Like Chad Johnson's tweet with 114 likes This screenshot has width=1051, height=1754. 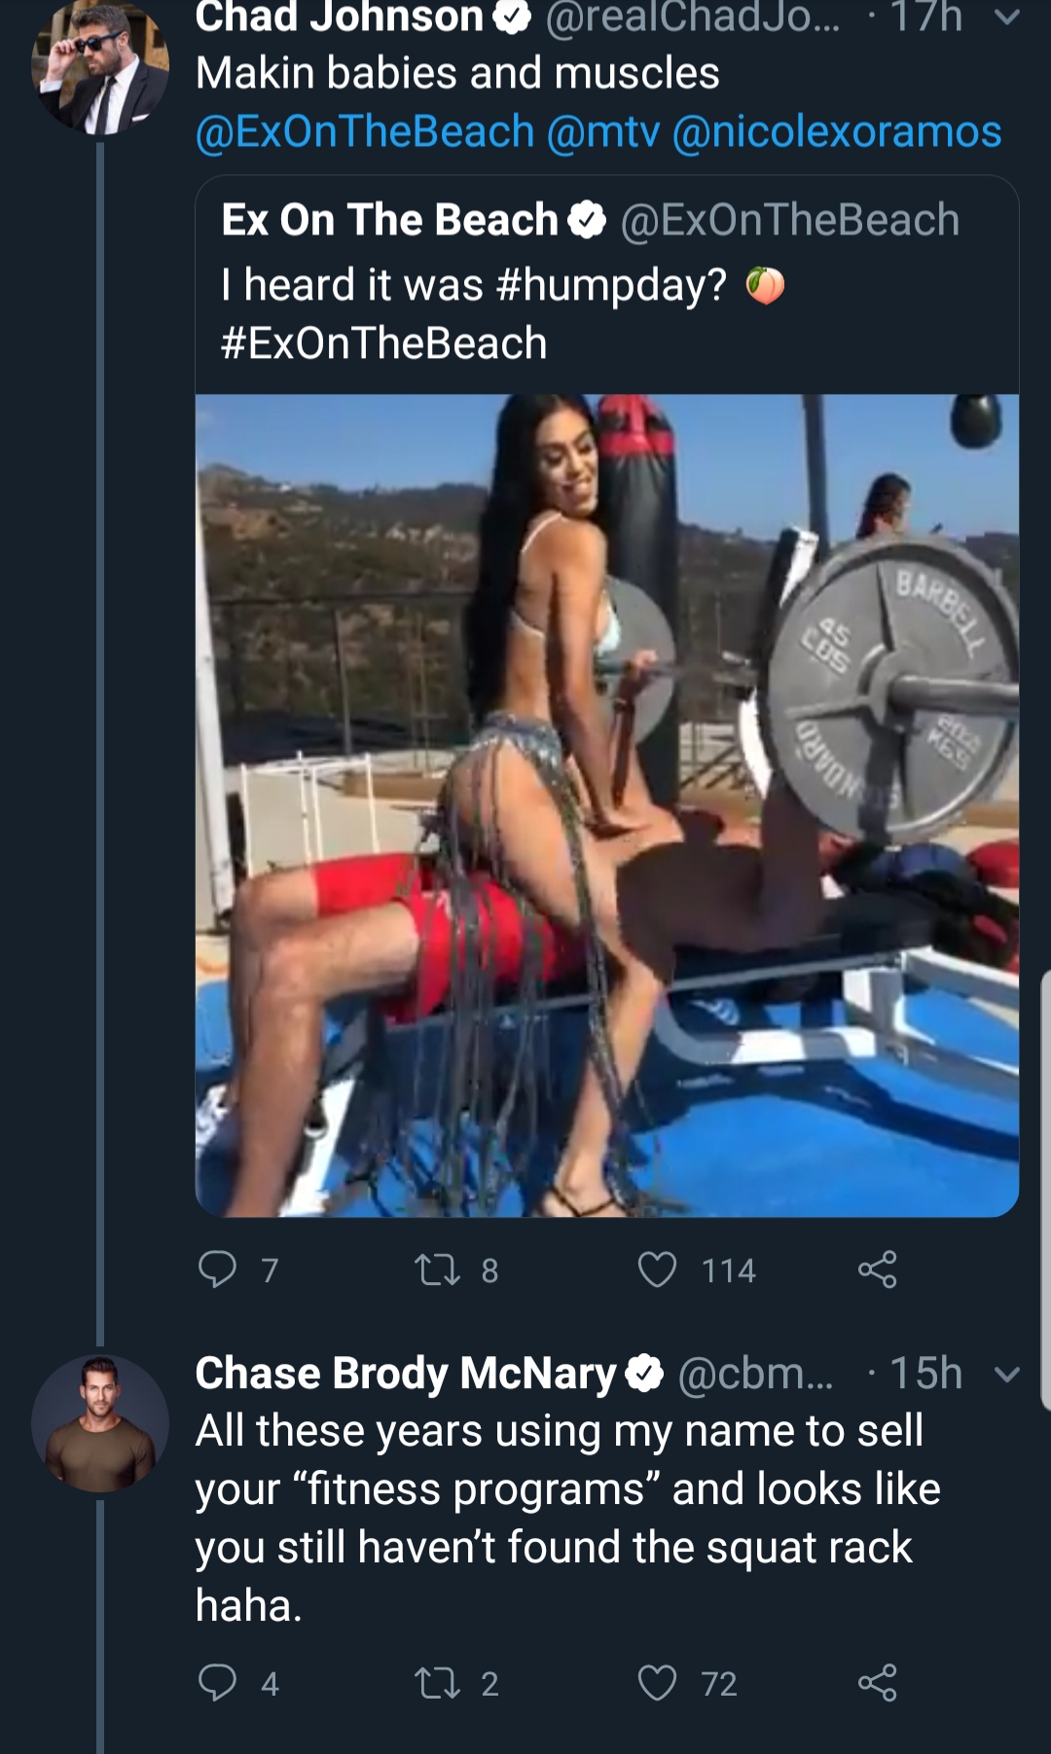pos(657,1270)
